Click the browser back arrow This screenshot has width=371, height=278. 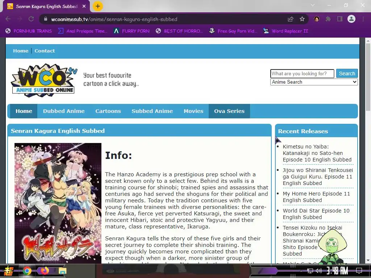(x=8, y=19)
